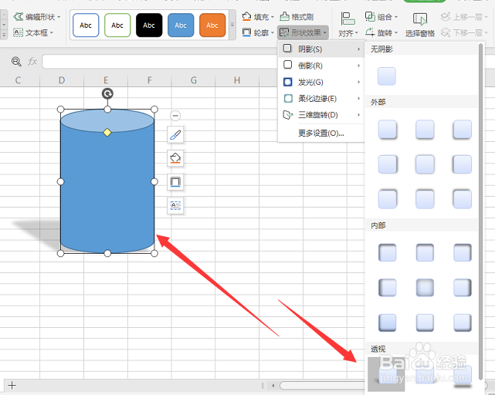Apply the white green-outlined Abc style

click(x=117, y=25)
